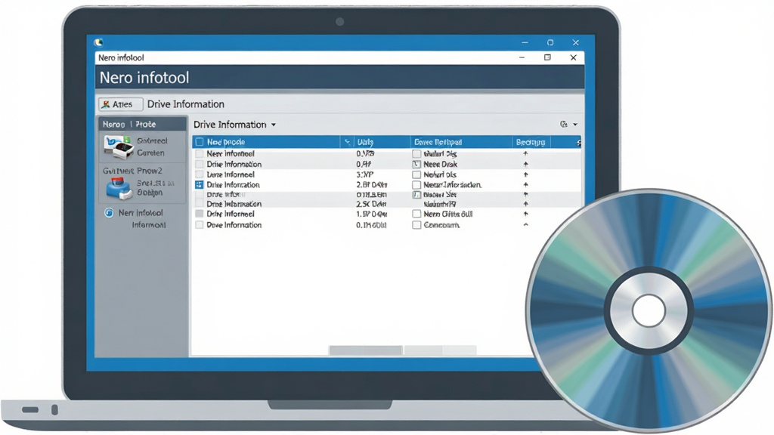Click the sort arrow in the first column header
Viewport: 774px width, 435px height.
tap(347, 142)
